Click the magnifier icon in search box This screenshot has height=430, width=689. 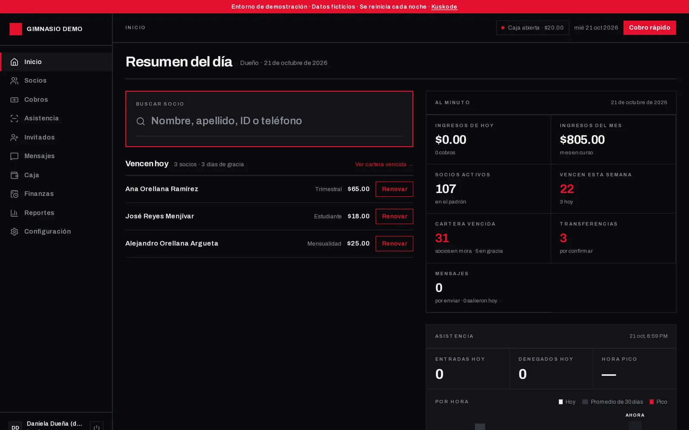pyautogui.click(x=140, y=121)
